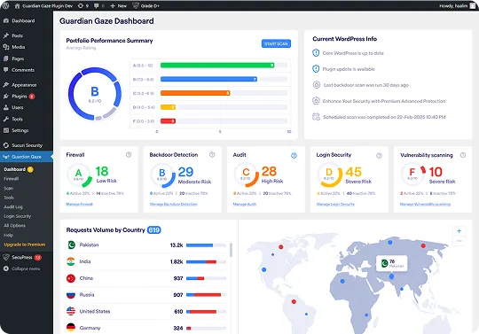The height and width of the screenshot is (334, 479).
Task: Click the calendar icon by Scheduled scan
Action: click(316, 117)
